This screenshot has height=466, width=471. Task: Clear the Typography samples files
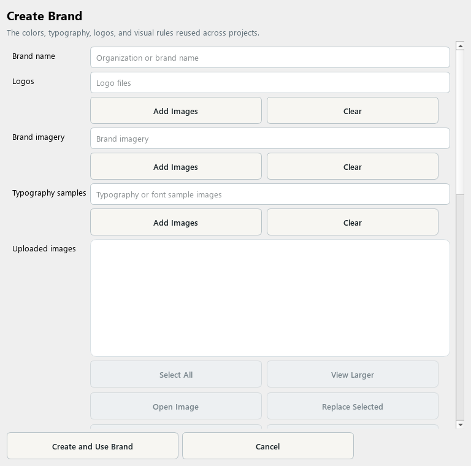click(353, 222)
